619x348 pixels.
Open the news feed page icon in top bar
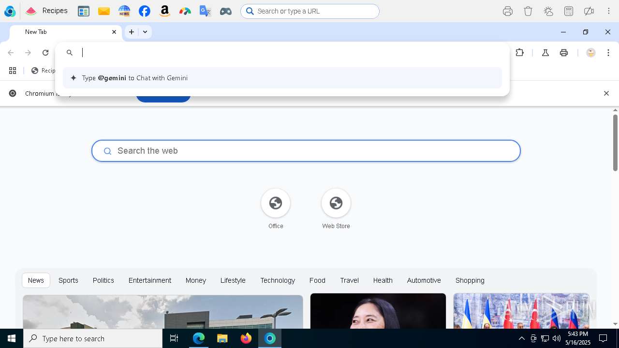coord(84,11)
